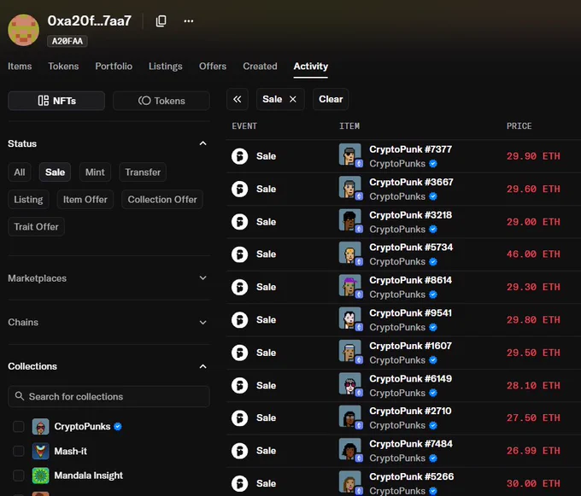The image size is (581, 496).
Task: Open the Offers tab
Action: pyautogui.click(x=213, y=67)
